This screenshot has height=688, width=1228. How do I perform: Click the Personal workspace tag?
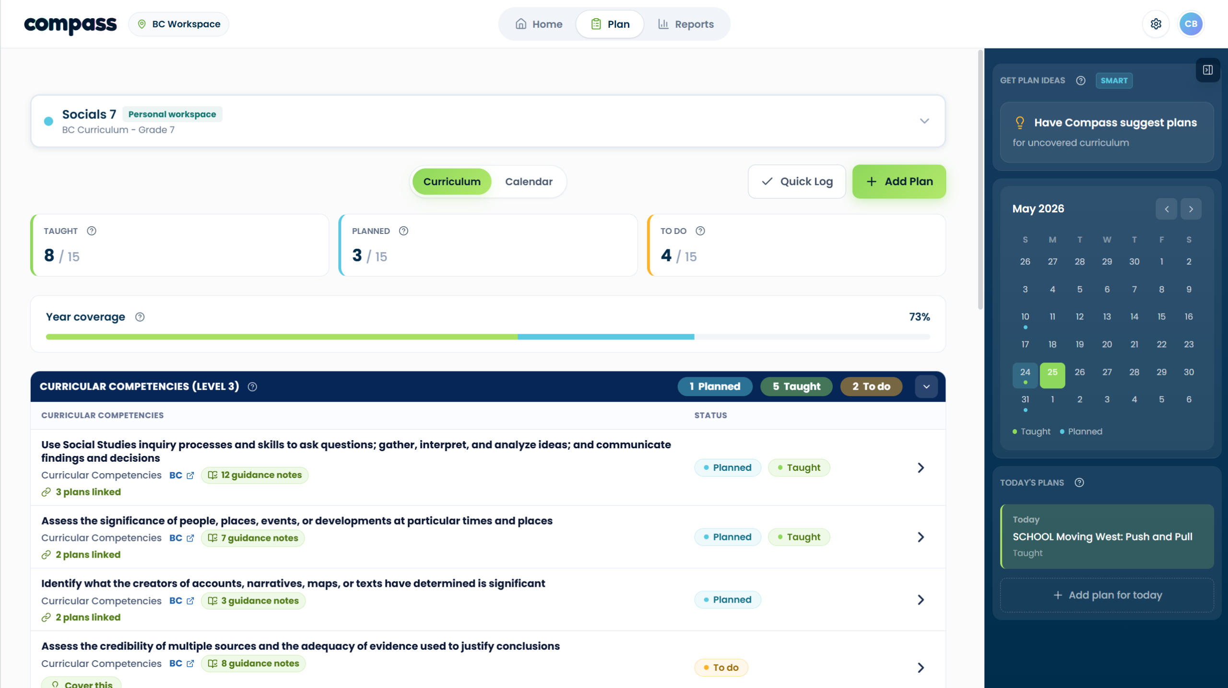click(172, 114)
